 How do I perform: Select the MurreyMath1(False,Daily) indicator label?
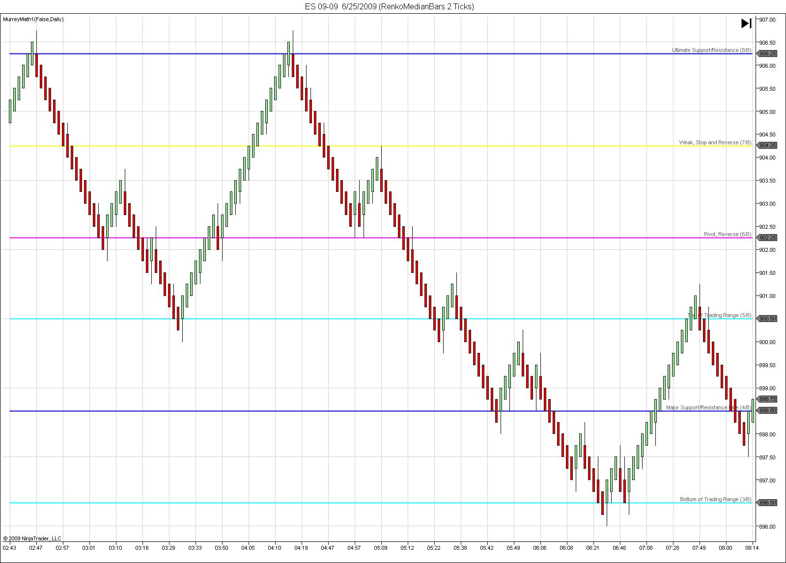click(33, 19)
